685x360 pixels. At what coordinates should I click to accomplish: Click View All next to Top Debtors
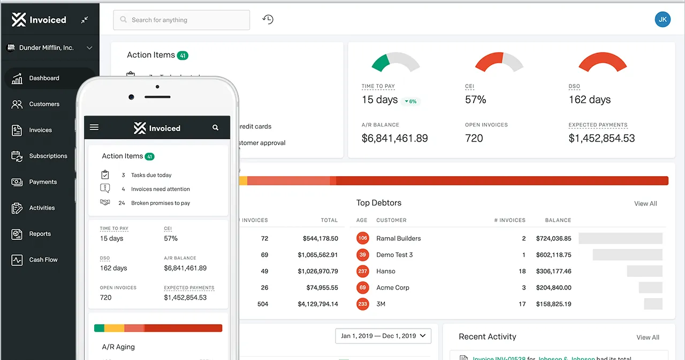point(645,204)
